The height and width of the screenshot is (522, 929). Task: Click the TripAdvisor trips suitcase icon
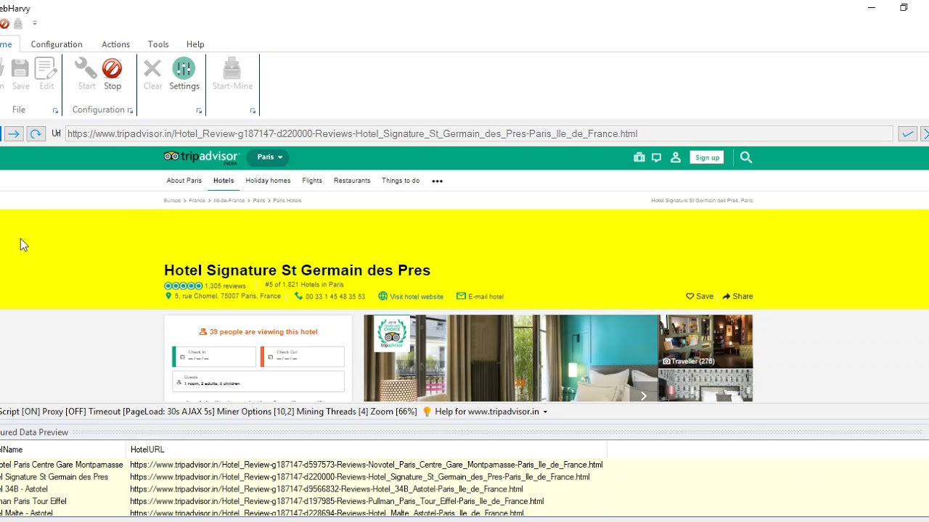[639, 157]
